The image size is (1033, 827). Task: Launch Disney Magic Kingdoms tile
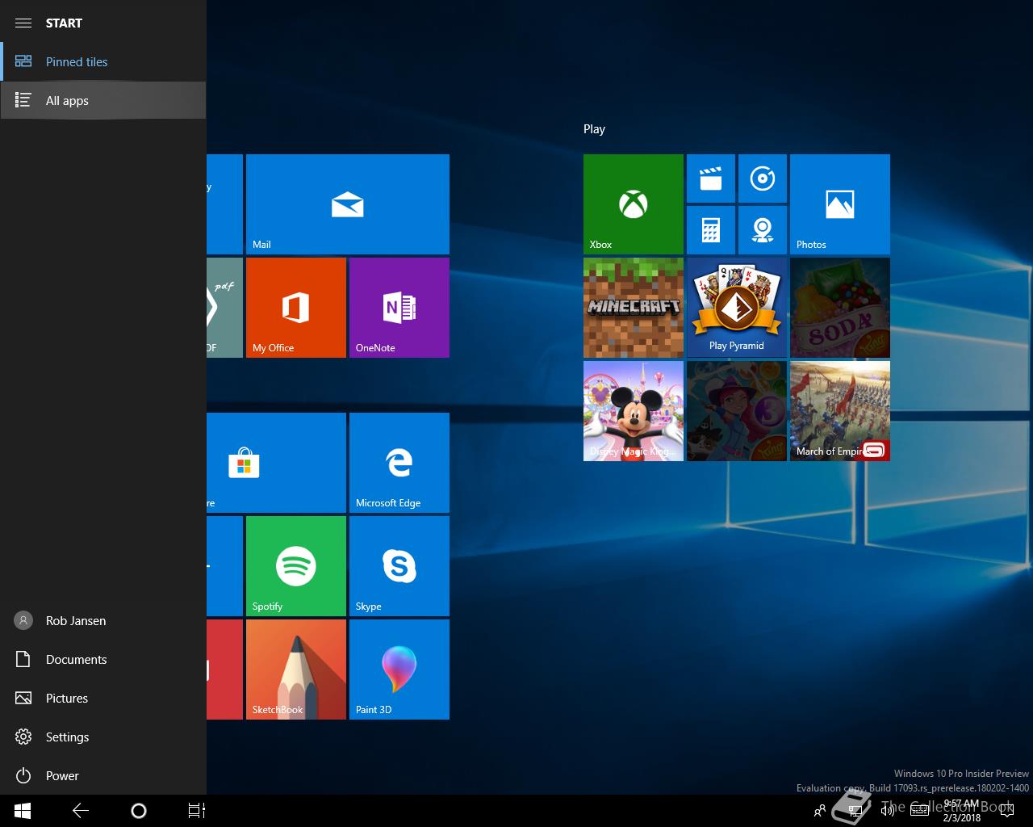coord(634,411)
